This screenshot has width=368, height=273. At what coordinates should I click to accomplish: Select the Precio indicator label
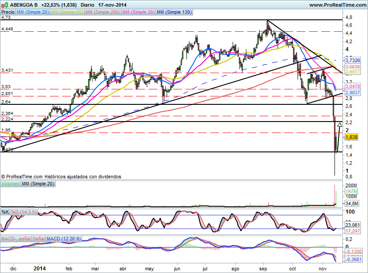8,12
